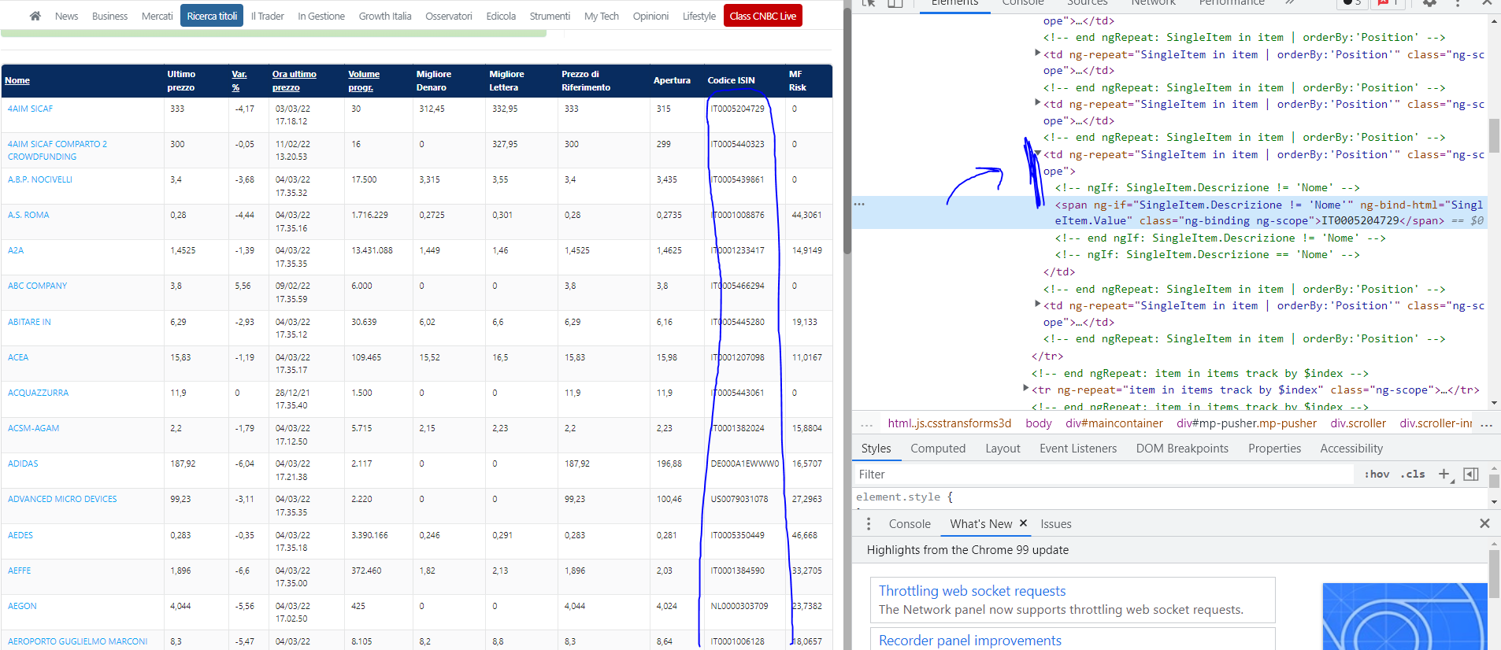
Task: Open the 4AIM SICAF stock link
Action: pyautogui.click(x=30, y=109)
